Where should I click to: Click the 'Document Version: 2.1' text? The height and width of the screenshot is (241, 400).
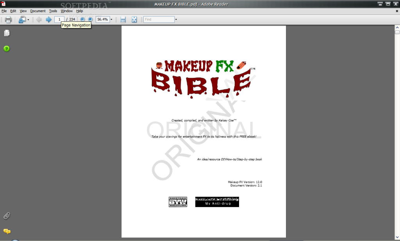click(246, 186)
